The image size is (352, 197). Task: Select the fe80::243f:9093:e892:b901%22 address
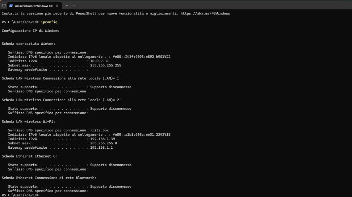[x=141, y=57]
